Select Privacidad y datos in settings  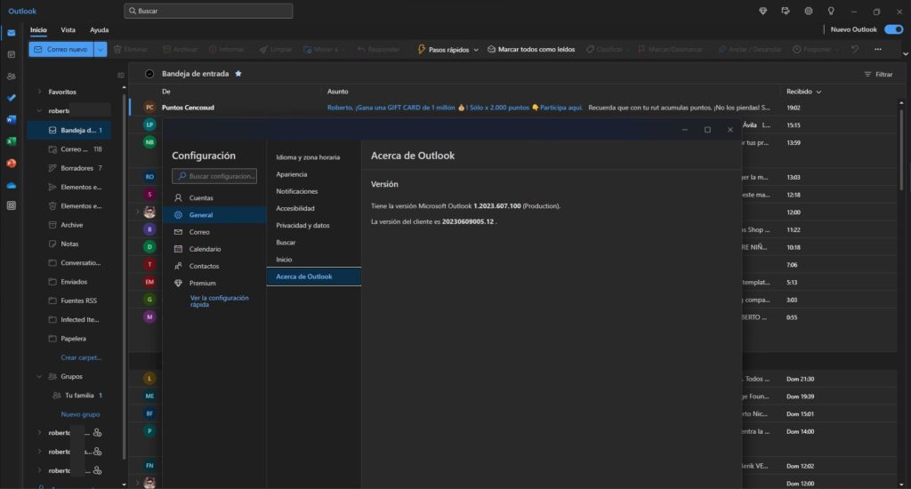tap(302, 225)
